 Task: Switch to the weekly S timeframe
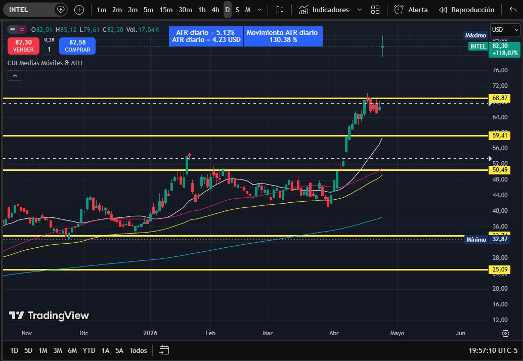(x=237, y=10)
